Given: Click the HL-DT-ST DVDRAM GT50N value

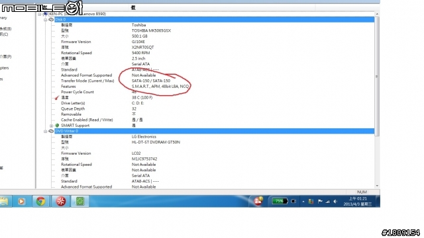Looking at the screenshot, I should [x=156, y=142].
